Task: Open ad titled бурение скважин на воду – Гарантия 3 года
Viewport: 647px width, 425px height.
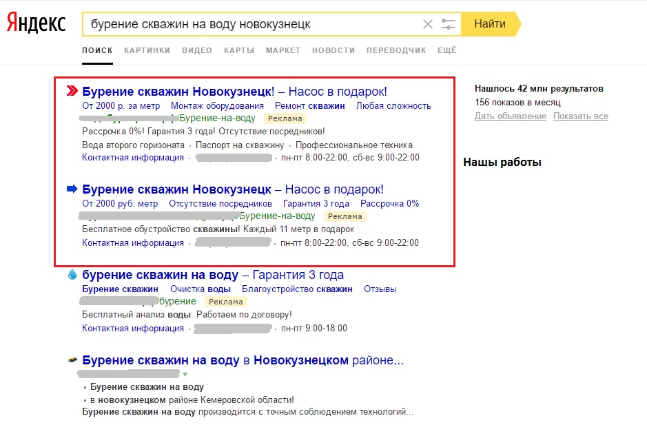Action: pyautogui.click(x=213, y=275)
